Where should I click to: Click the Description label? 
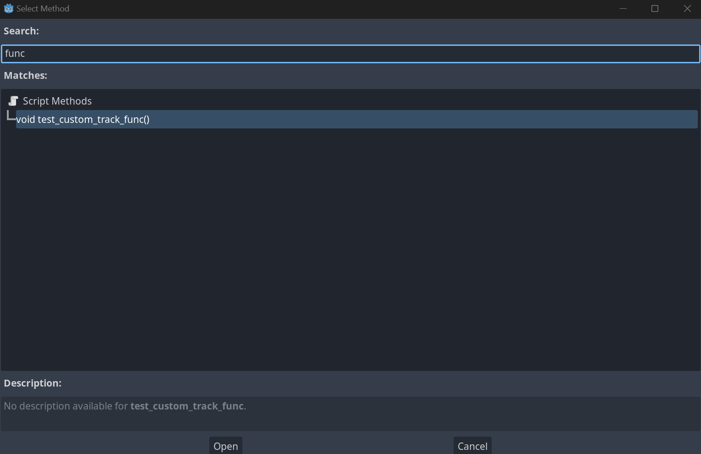(x=33, y=383)
